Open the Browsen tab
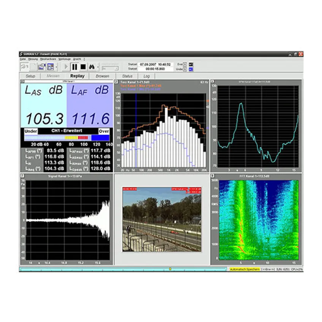Screen dimensions: 322x322 click(102, 76)
